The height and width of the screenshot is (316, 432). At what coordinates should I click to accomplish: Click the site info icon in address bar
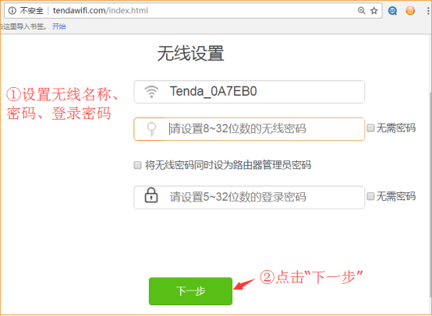(x=12, y=11)
